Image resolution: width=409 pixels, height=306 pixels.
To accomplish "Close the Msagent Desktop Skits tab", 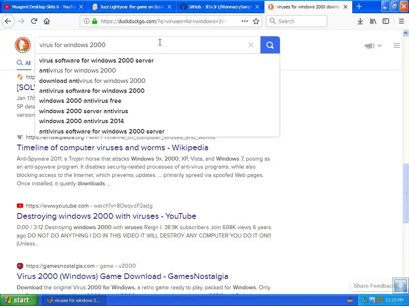I will (x=81, y=7).
